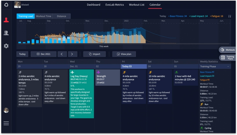237x135 pixels.
Task: Toggle Fatigue series in chart legend
Action: tap(217, 16)
